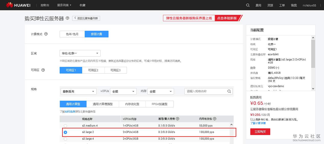Click the 当前配置 panel scrollbar thumb
This screenshot has height=144, width=324.
click(313, 54)
